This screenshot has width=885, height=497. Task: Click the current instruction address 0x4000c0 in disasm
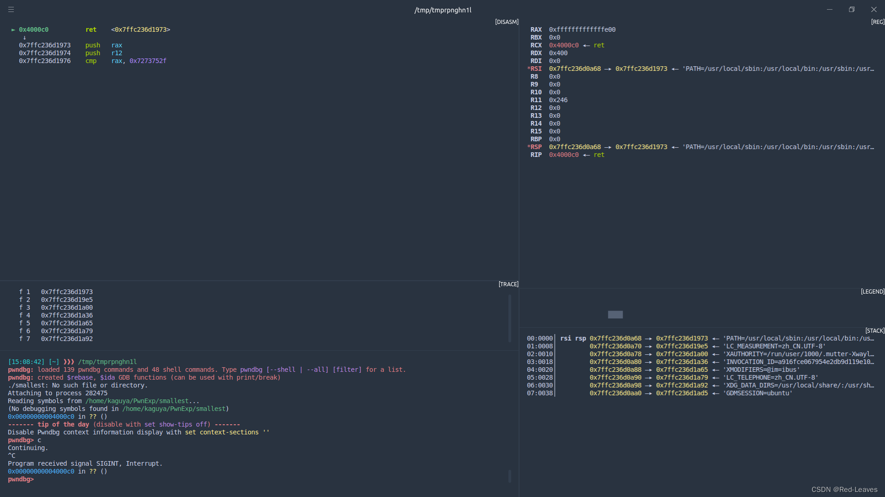click(x=34, y=29)
